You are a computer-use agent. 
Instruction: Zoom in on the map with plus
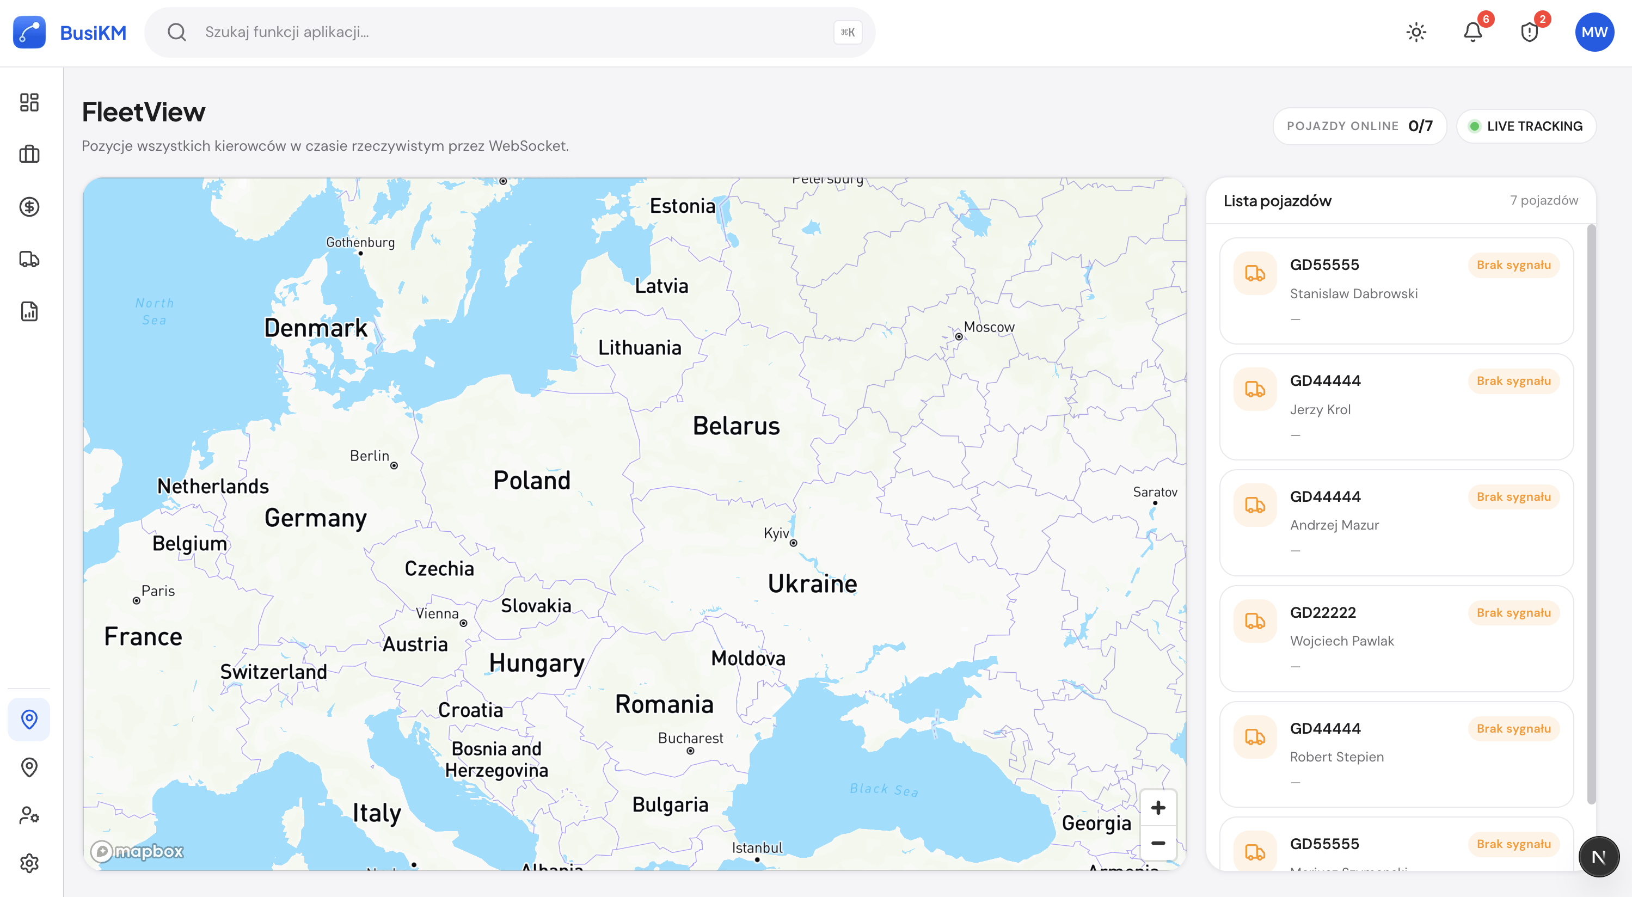(x=1158, y=808)
